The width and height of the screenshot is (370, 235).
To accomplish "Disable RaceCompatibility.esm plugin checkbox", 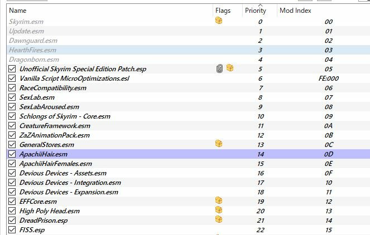I will click(x=12, y=88).
